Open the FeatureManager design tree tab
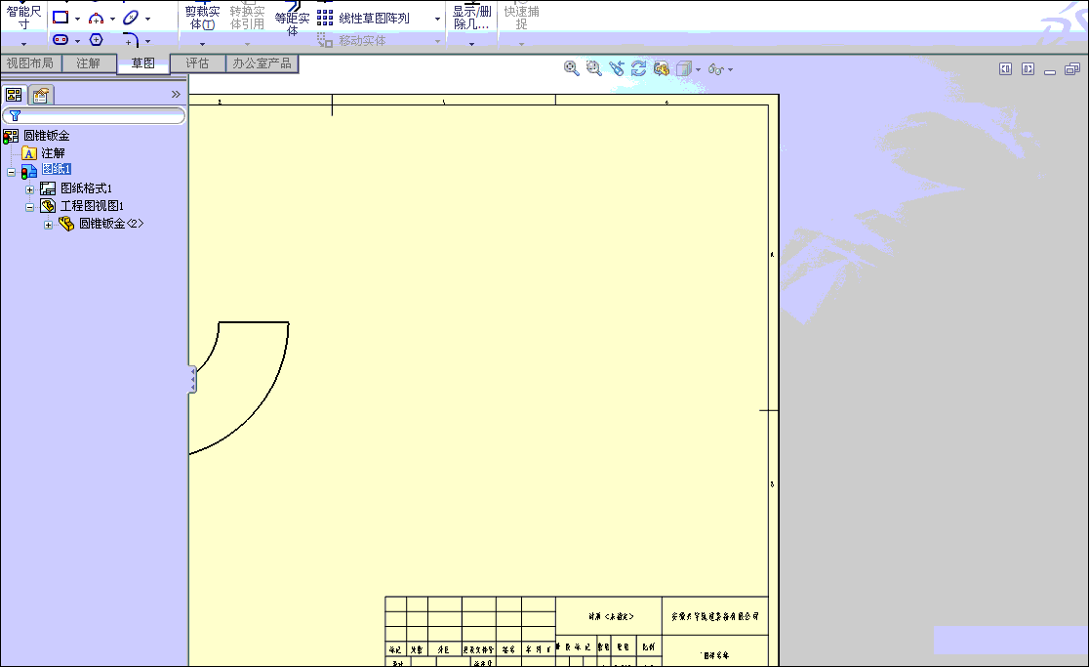The height and width of the screenshot is (667, 1089). (14, 95)
